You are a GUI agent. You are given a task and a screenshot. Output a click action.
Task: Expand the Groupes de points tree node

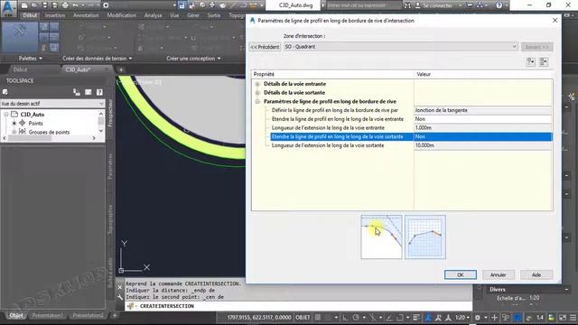pos(14,132)
